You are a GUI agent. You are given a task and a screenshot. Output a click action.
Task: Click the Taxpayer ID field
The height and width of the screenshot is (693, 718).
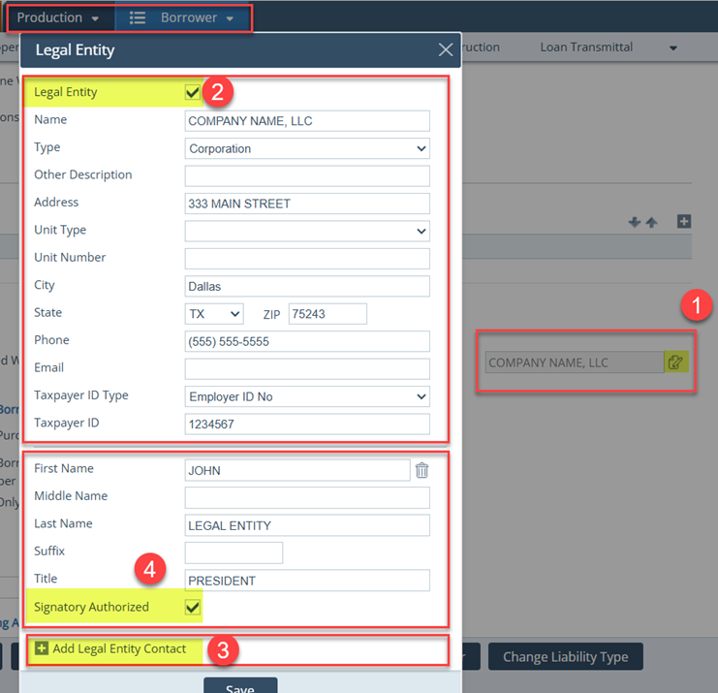tap(307, 424)
